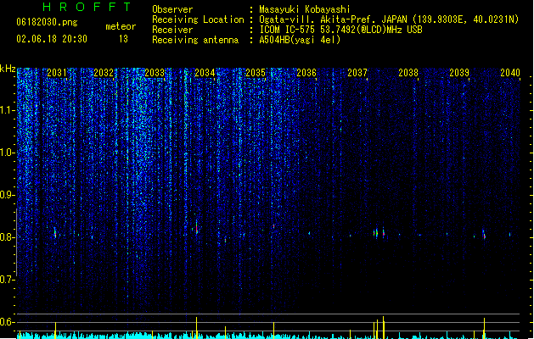The image size is (534, 339).
Task: Click the date stamp 02.06.18 20:30
Action: pos(52,39)
